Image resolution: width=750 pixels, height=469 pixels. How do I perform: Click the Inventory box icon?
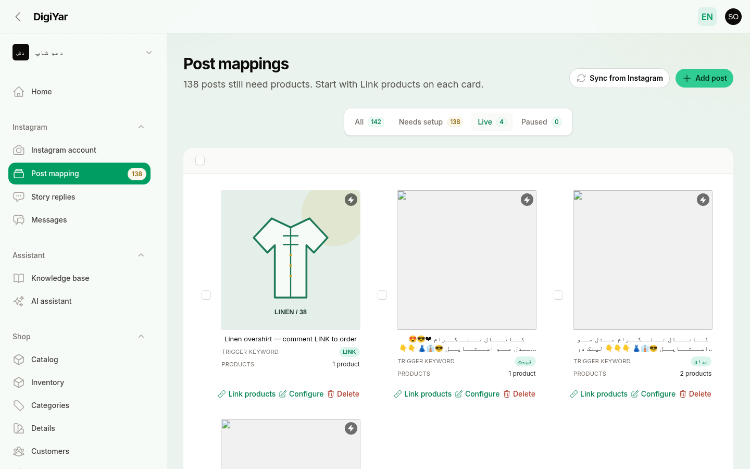[19, 382]
